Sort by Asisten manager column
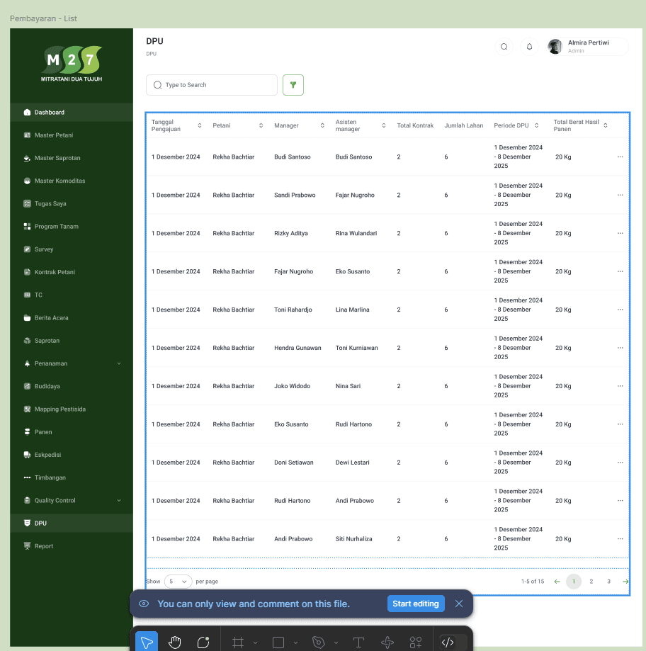 [x=384, y=125]
